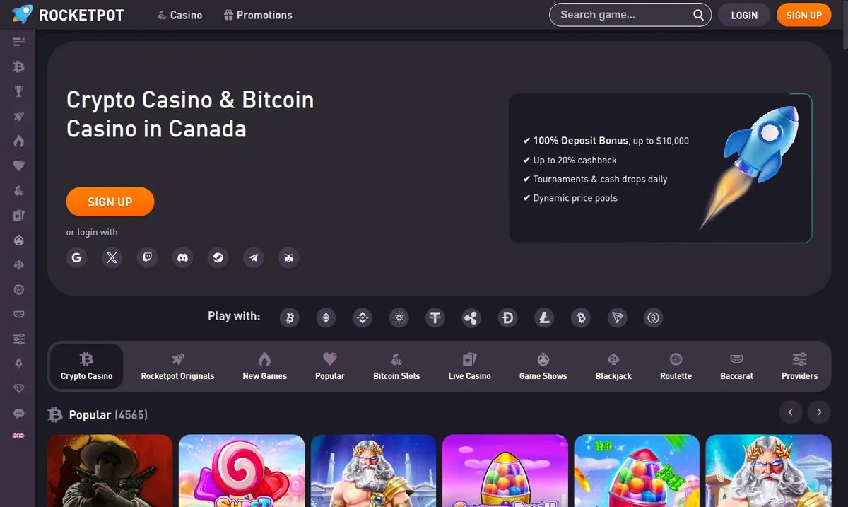Choose Binance coin in Play with row

(363, 318)
